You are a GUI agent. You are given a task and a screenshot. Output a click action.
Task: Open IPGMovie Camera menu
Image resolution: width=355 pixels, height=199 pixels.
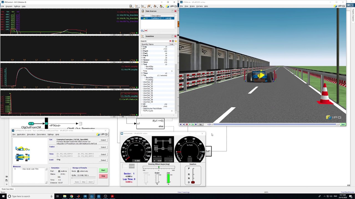point(199,6)
